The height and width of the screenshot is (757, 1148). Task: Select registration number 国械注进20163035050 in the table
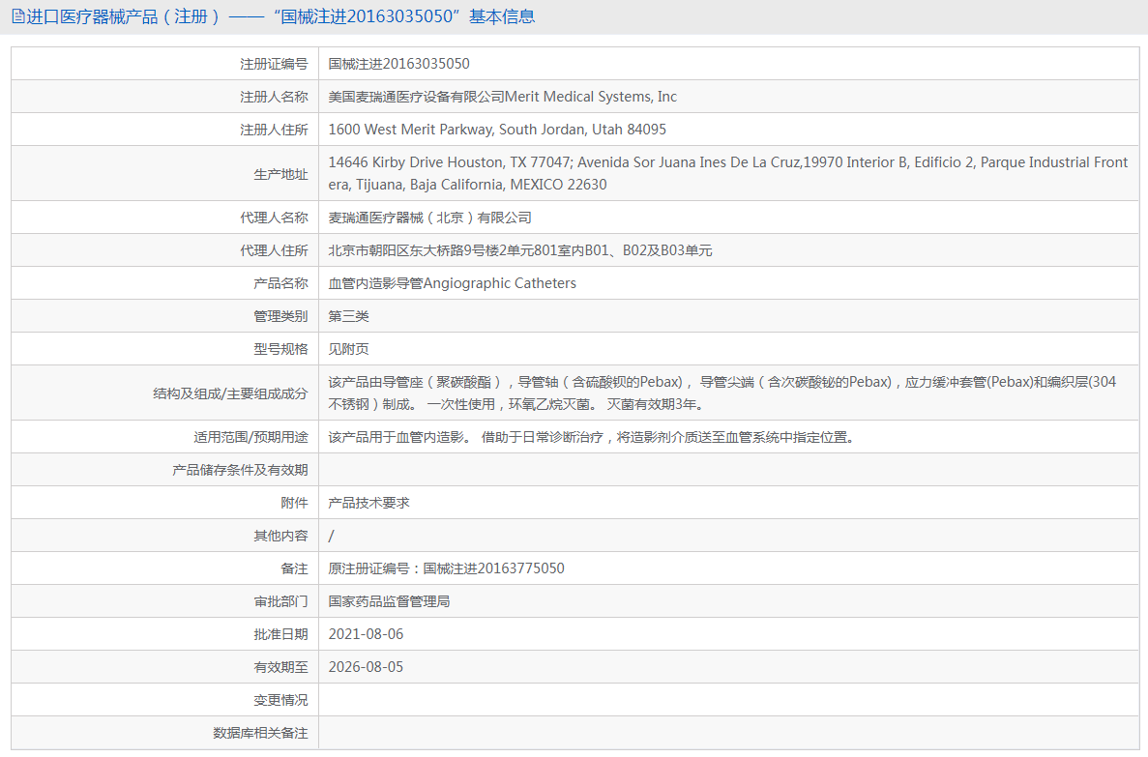pyautogui.click(x=399, y=64)
